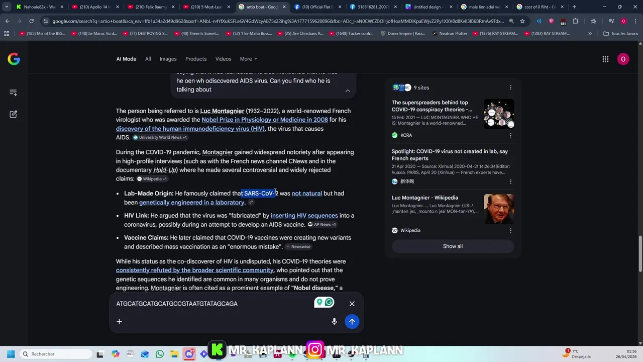
Task: Click the plus attachment icon in the prompt box
Action: (119, 322)
